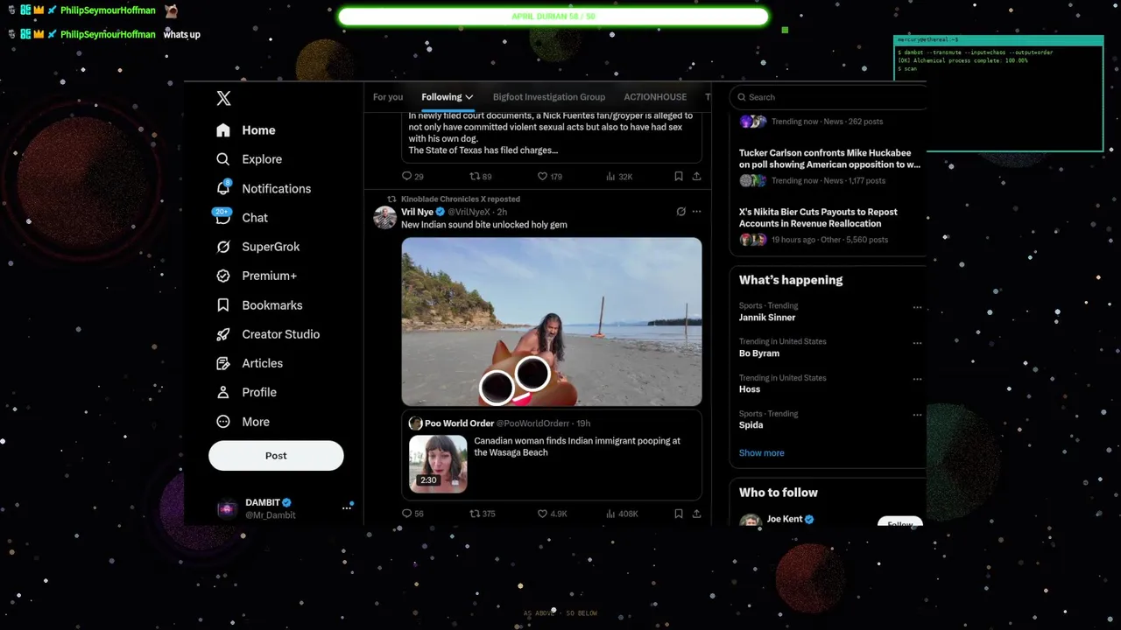Screen dimensions: 1121x630
Task: Open options for Hoss trend
Action: click(x=917, y=379)
